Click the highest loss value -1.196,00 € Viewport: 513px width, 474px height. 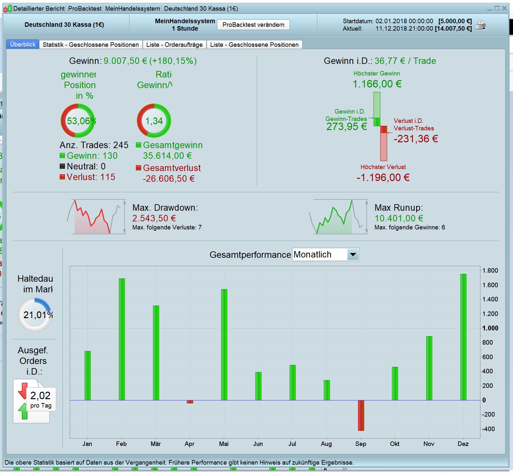(x=383, y=177)
